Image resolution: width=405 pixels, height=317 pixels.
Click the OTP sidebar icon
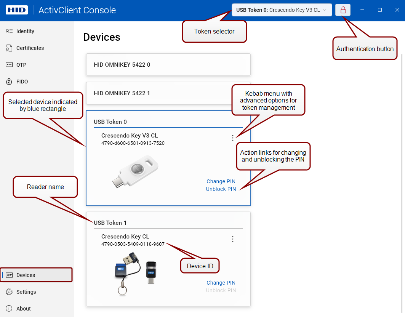click(x=10, y=65)
